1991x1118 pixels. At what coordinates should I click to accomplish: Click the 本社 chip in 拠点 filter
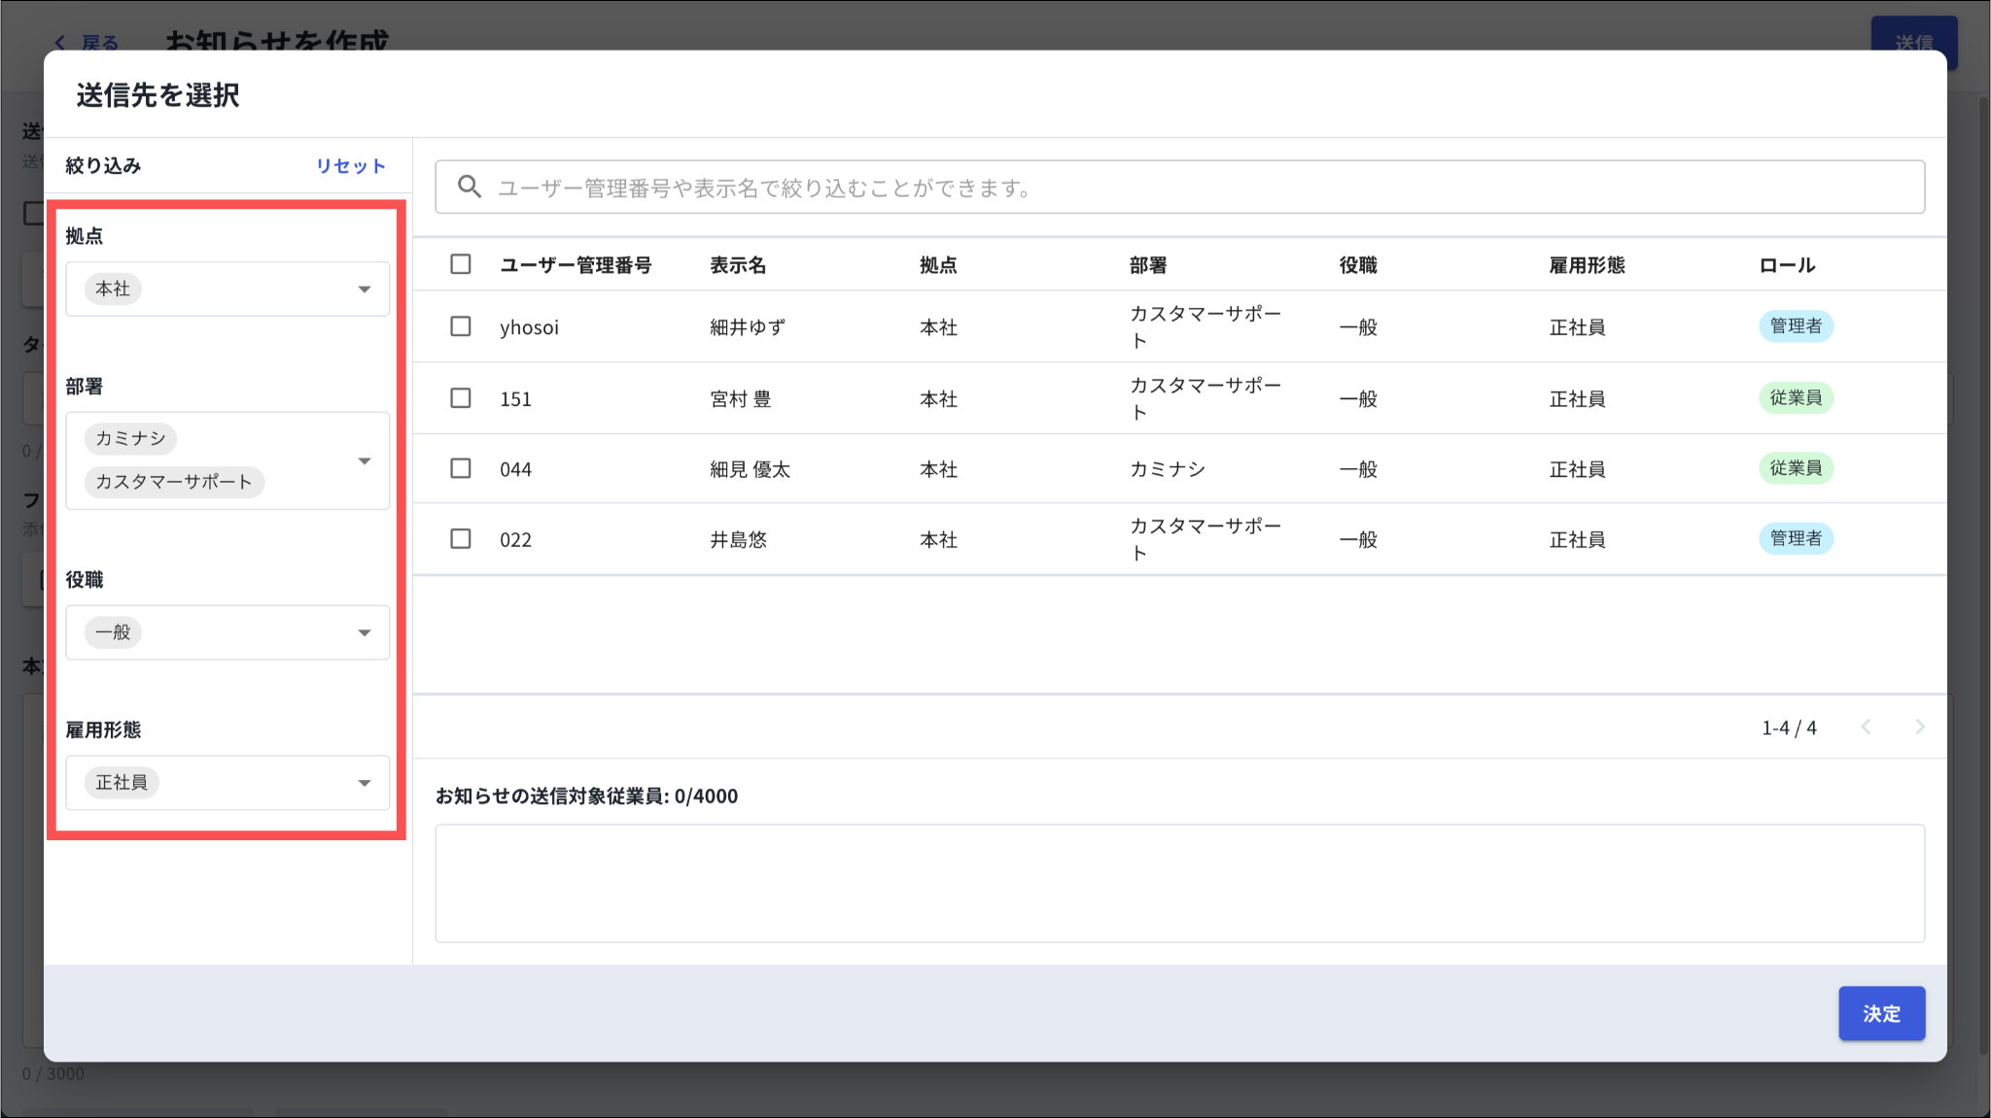coord(113,288)
